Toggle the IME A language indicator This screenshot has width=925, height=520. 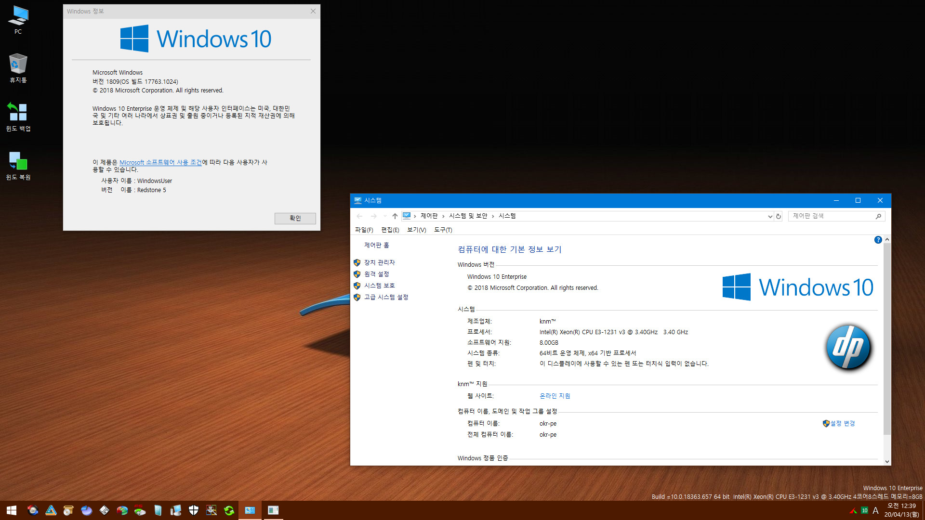tap(875, 510)
